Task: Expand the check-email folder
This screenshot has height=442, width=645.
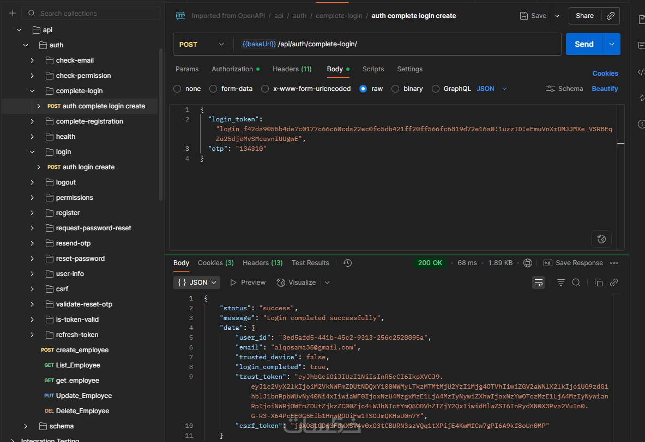Action: (33, 60)
